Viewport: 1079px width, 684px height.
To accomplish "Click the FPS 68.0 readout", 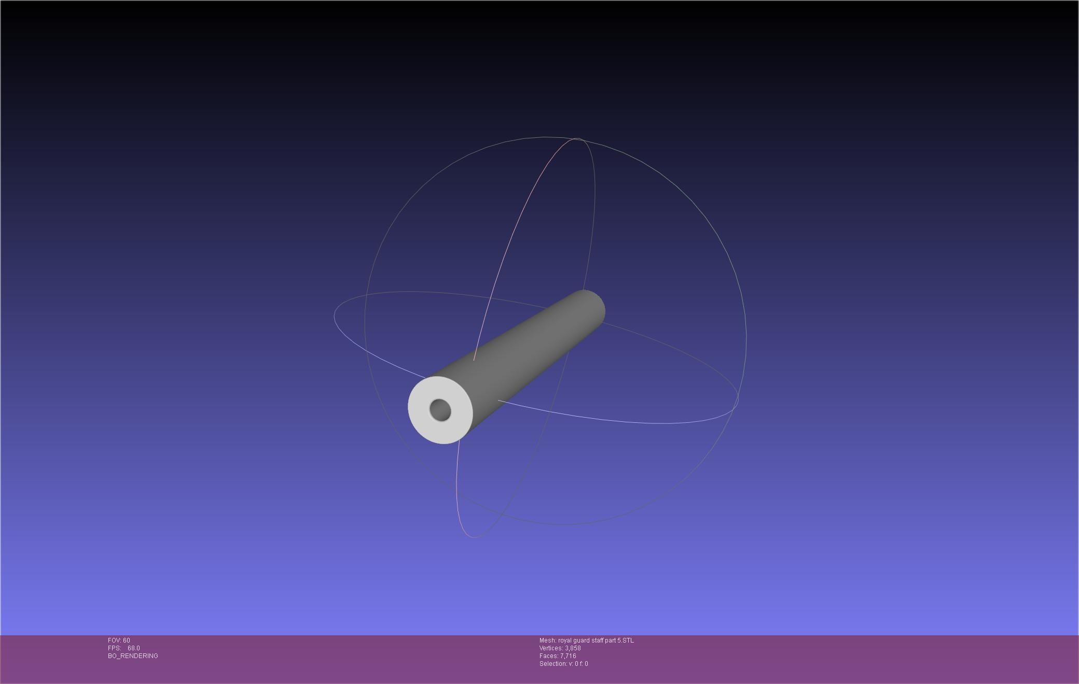I will (124, 648).
